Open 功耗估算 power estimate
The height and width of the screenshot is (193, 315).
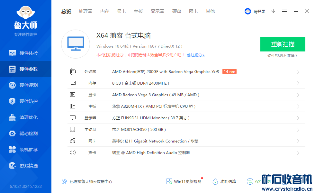pyautogui.click(x=224, y=181)
